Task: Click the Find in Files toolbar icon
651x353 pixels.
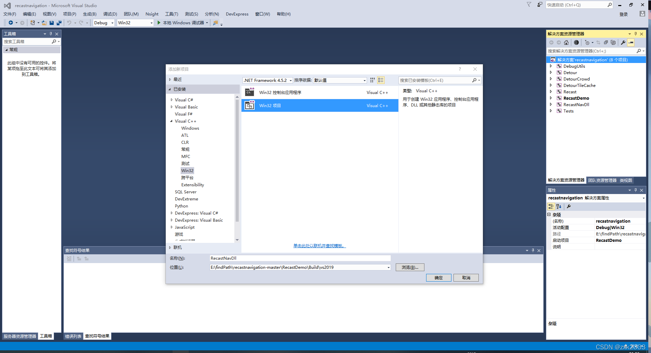Action: coord(215,23)
